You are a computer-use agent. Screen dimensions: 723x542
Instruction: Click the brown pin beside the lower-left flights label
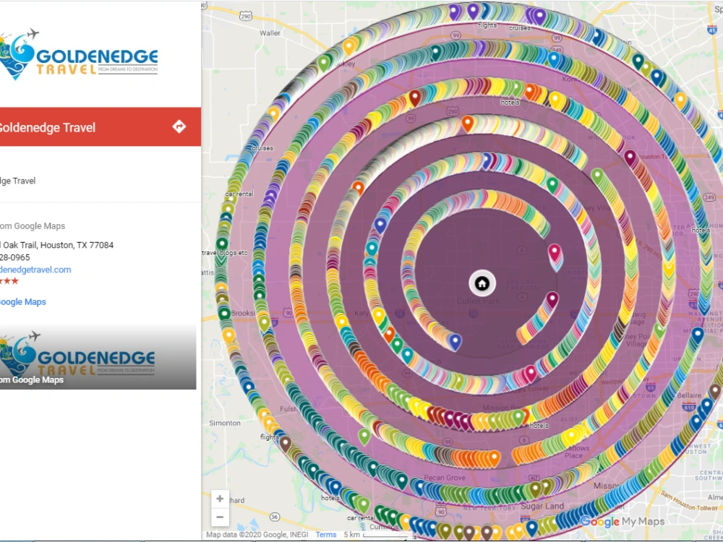click(x=286, y=444)
